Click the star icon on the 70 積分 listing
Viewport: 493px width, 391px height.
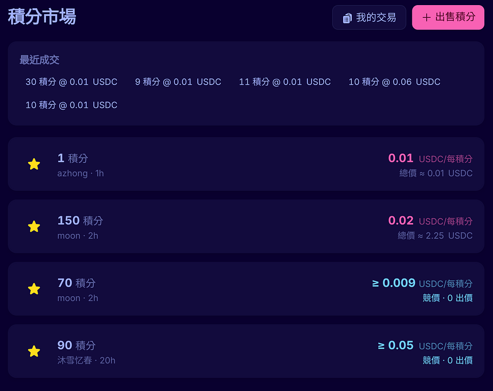coord(34,289)
